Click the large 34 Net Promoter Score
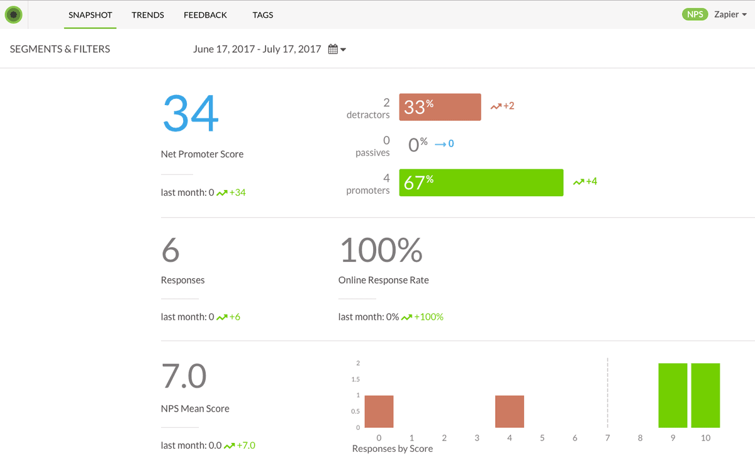The width and height of the screenshot is (755, 465). [191, 114]
